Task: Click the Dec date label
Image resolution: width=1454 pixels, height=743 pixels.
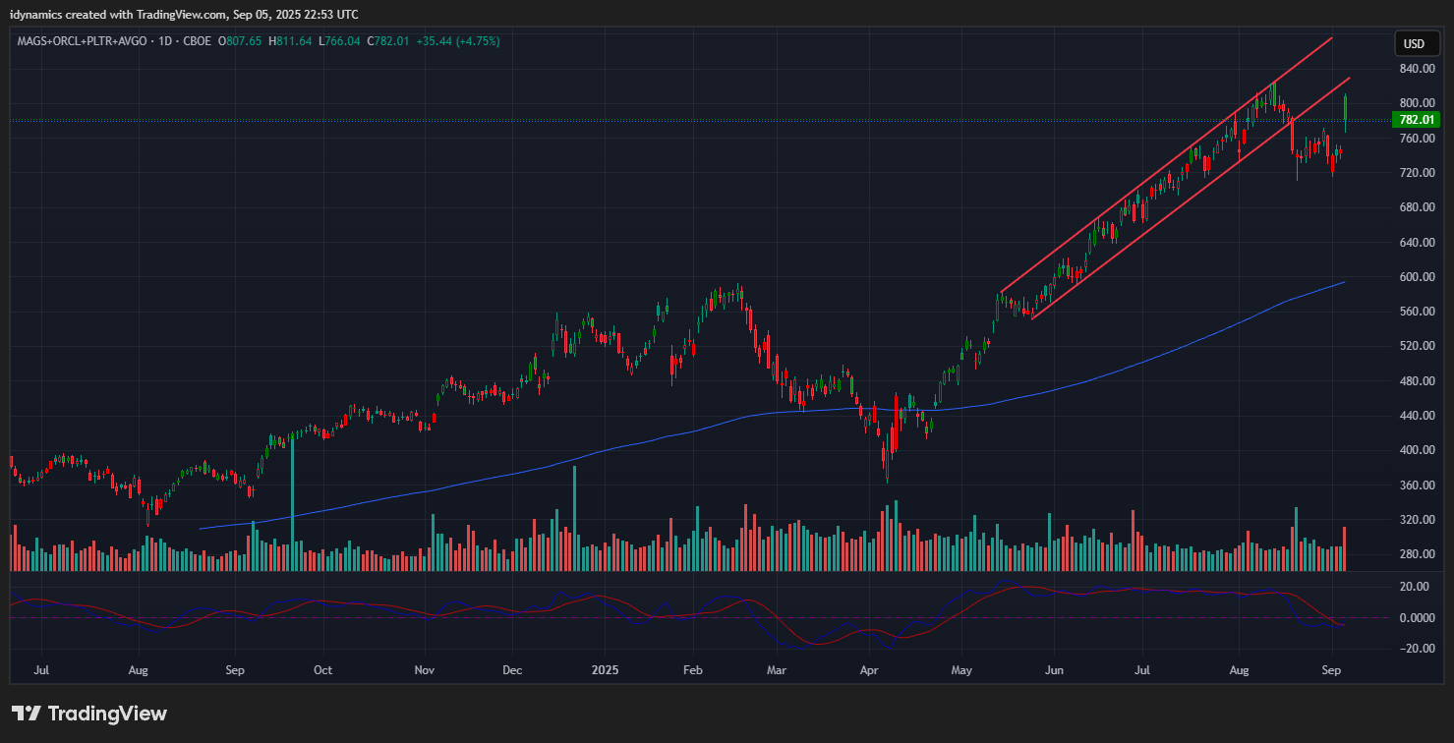Action: click(512, 670)
